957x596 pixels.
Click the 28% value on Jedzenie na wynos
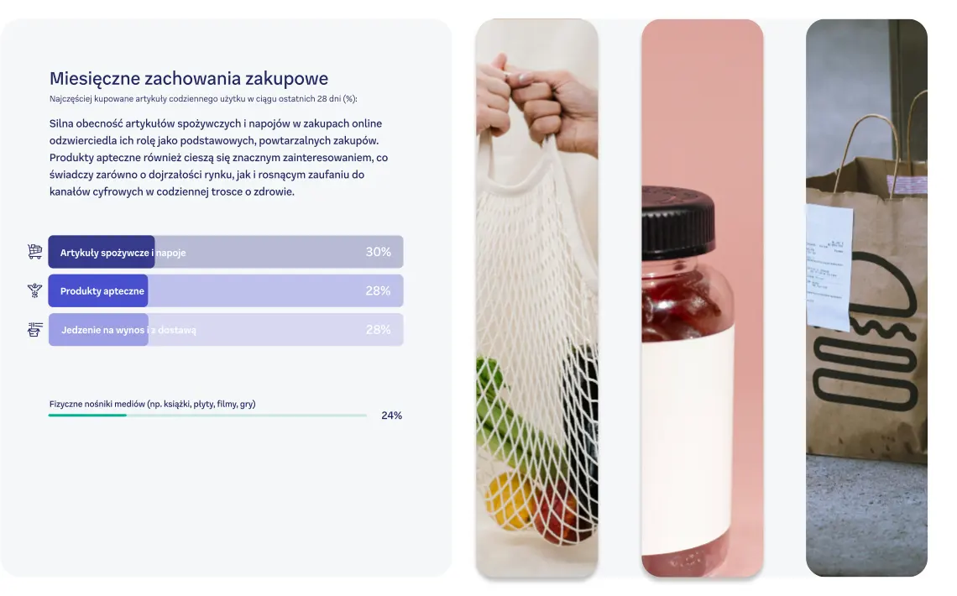tap(379, 330)
